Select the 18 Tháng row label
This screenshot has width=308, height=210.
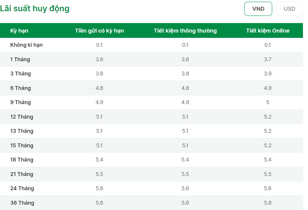22,160
